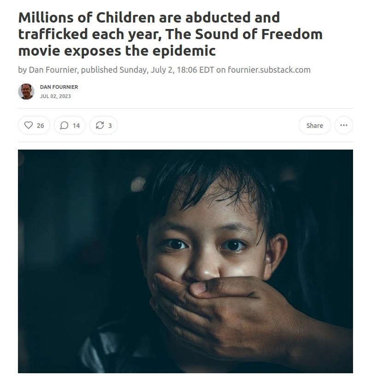Click the comment count of 14
This screenshot has width=371, height=376.
click(x=76, y=126)
